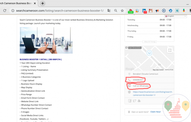
Task: Click 'Geolocalization Direct Link' list item
Action: (x=32, y=91)
